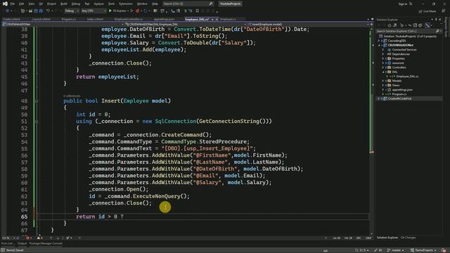Switch to the appsettings.json tab

coord(164,19)
